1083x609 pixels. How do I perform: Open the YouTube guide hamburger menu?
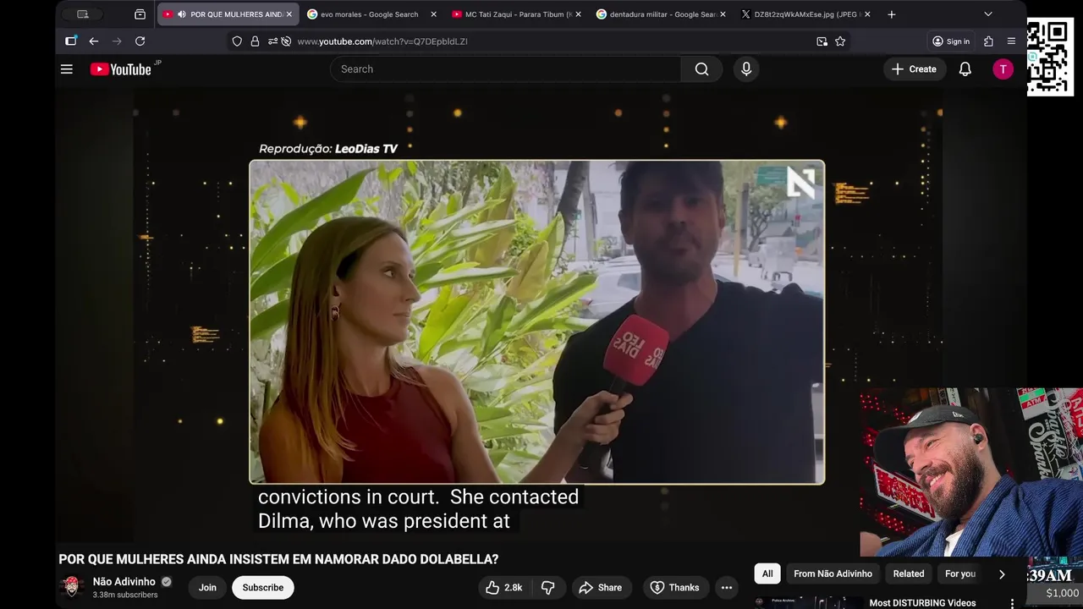coord(67,69)
